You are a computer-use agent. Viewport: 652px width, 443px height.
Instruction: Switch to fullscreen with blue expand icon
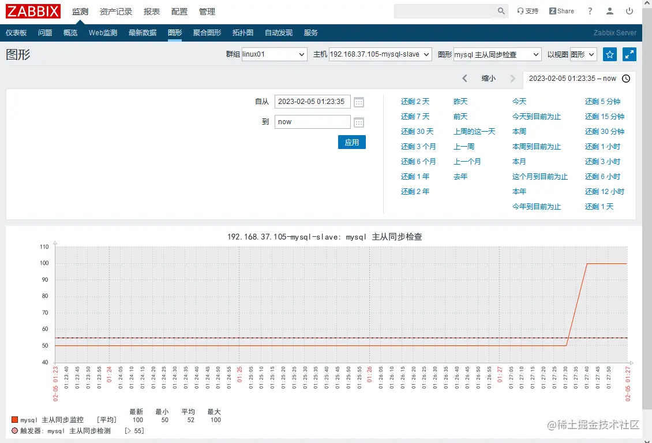(x=629, y=54)
